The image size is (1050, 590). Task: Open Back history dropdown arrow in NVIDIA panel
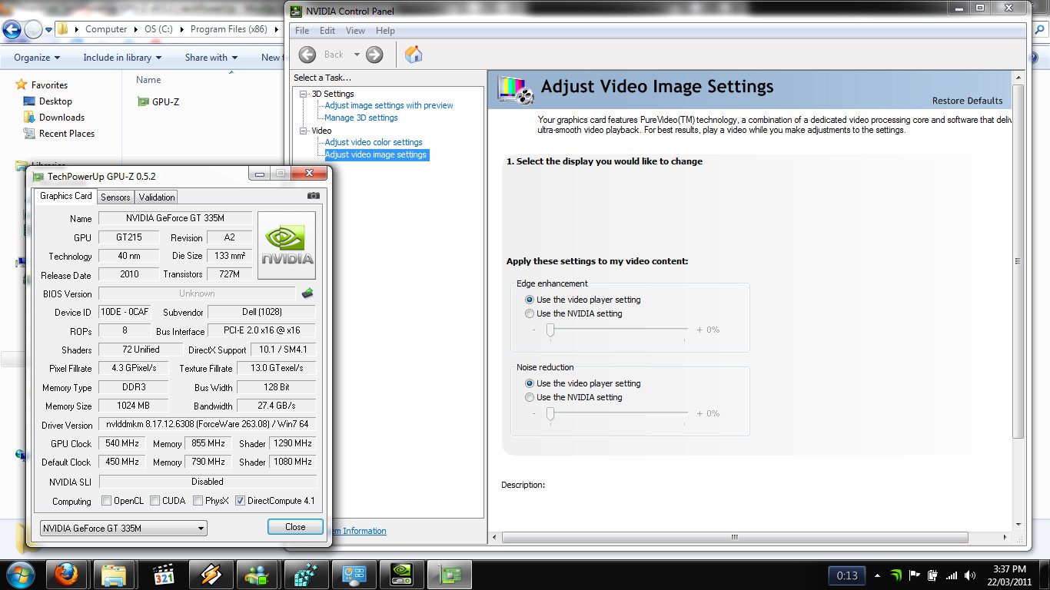coord(357,55)
